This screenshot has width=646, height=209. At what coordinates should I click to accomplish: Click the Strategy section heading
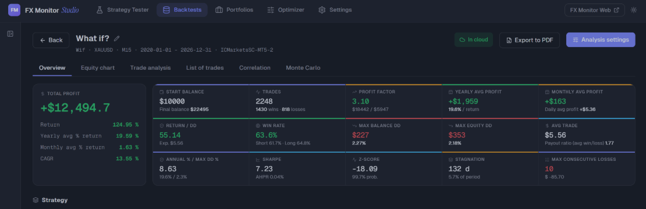[x=55, y=200]
